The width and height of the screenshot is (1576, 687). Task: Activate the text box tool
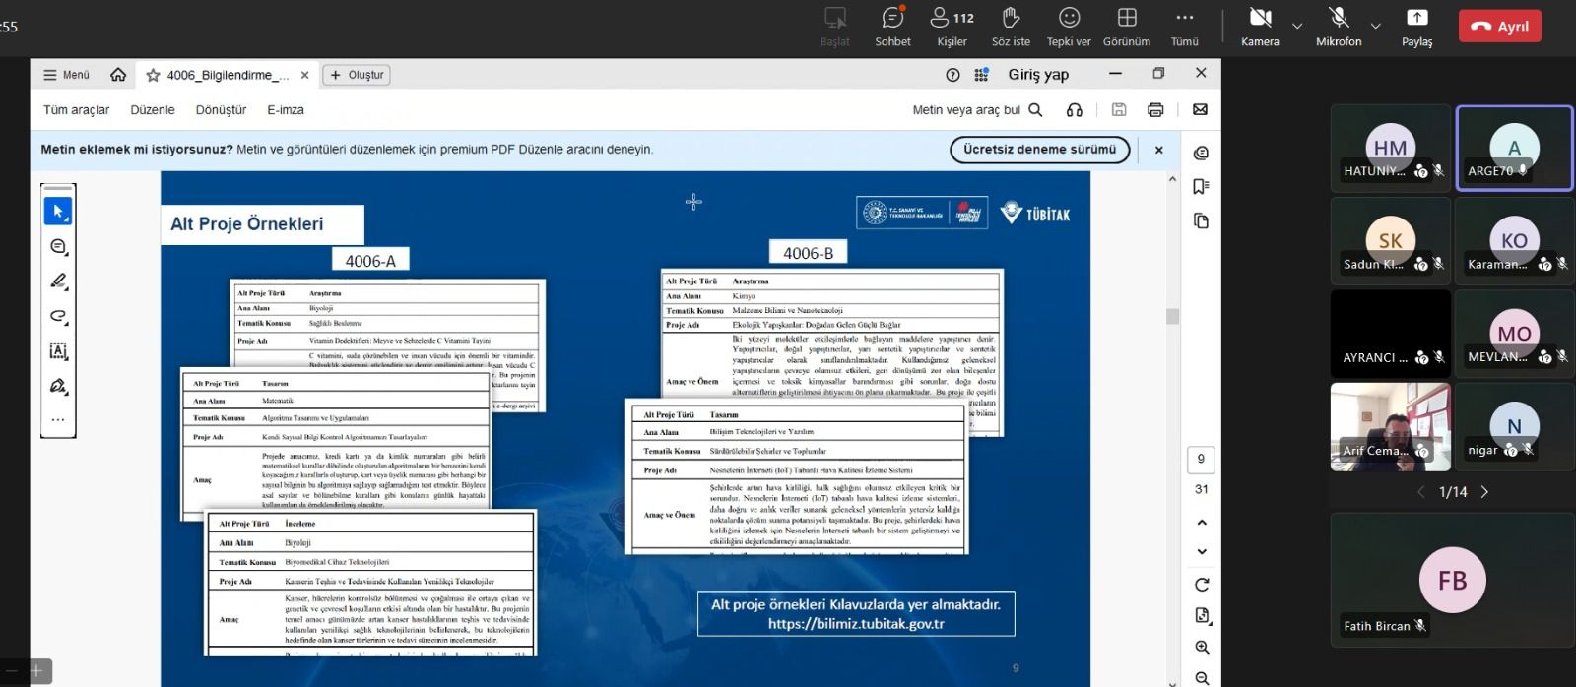(58, 351)
